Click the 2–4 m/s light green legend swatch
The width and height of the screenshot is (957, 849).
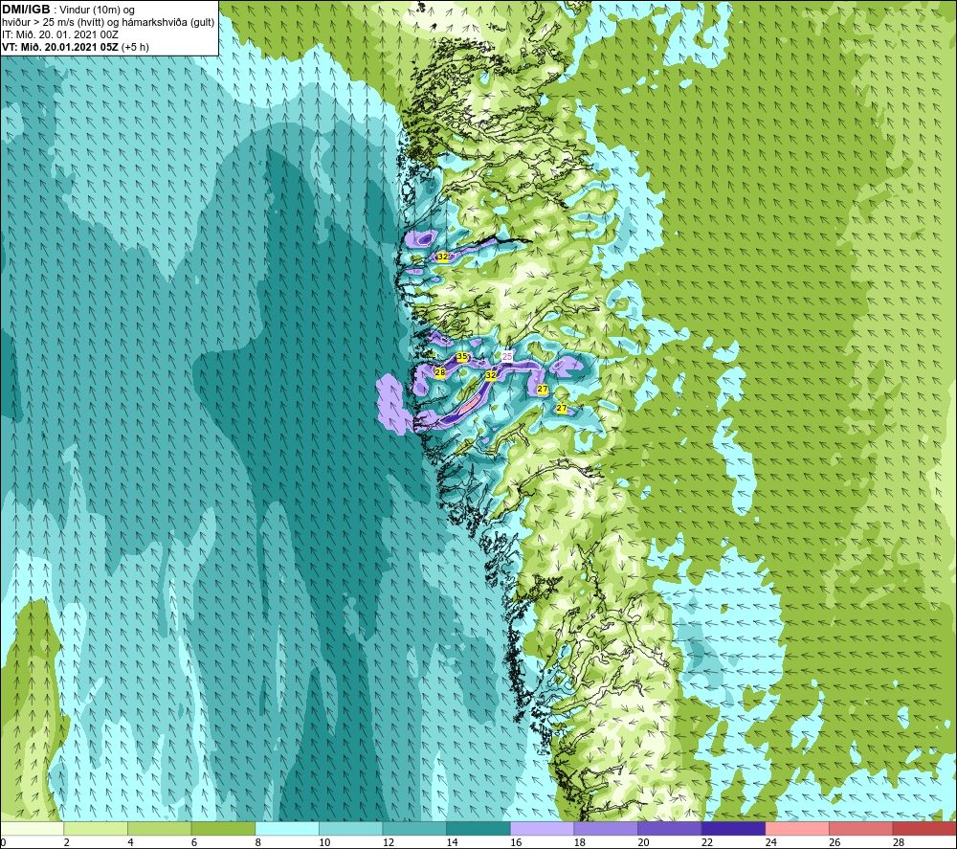click(x=96, y=828)
